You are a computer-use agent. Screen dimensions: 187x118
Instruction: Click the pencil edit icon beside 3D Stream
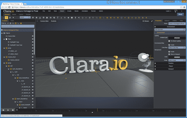click(152, 21)
